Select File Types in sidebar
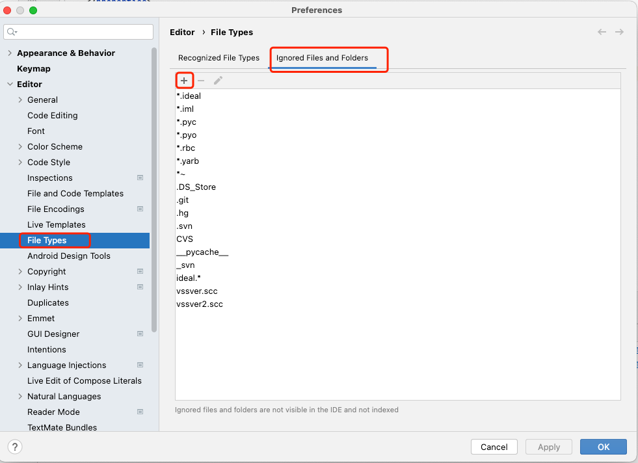638x463 pixels. coord(47,241)
